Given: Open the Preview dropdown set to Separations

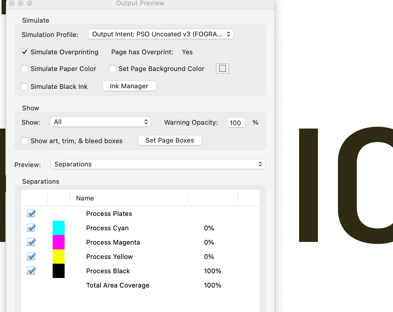Looking at the screenshot, I should pyautogui.click(x=158, y=164).
